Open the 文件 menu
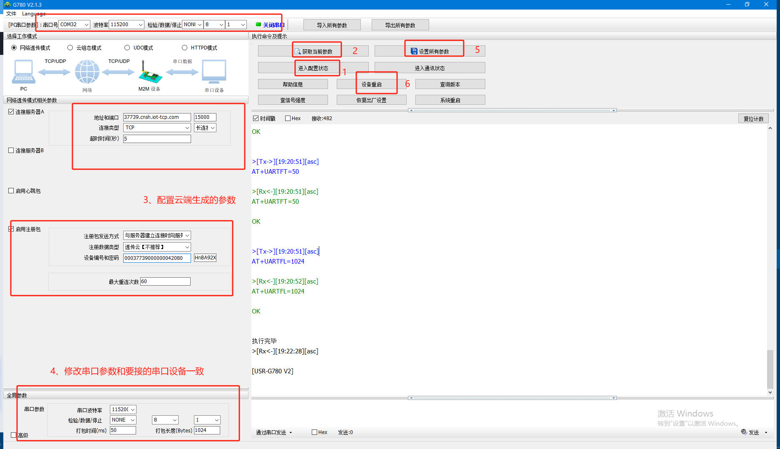 (x=11, y=14)
